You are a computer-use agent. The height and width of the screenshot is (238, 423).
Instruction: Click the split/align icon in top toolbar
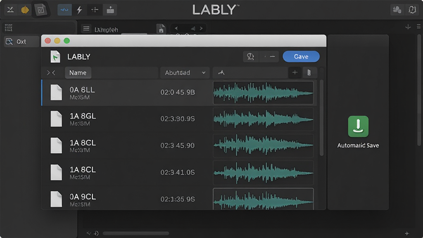click(95, 10)
